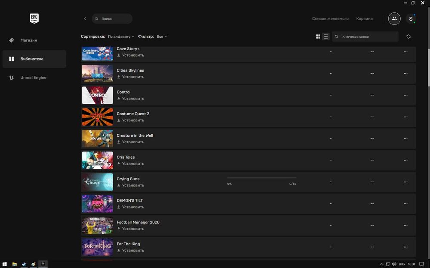Open Список желаемого wishlist
The image size is (430, 268).
pyautogui.click(x=330, y=18)
